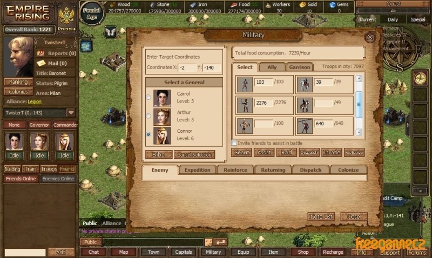Click the Gems resource icon
This screenshot has height=258, width=432.
pyautogui.click(x=333, y=4)
